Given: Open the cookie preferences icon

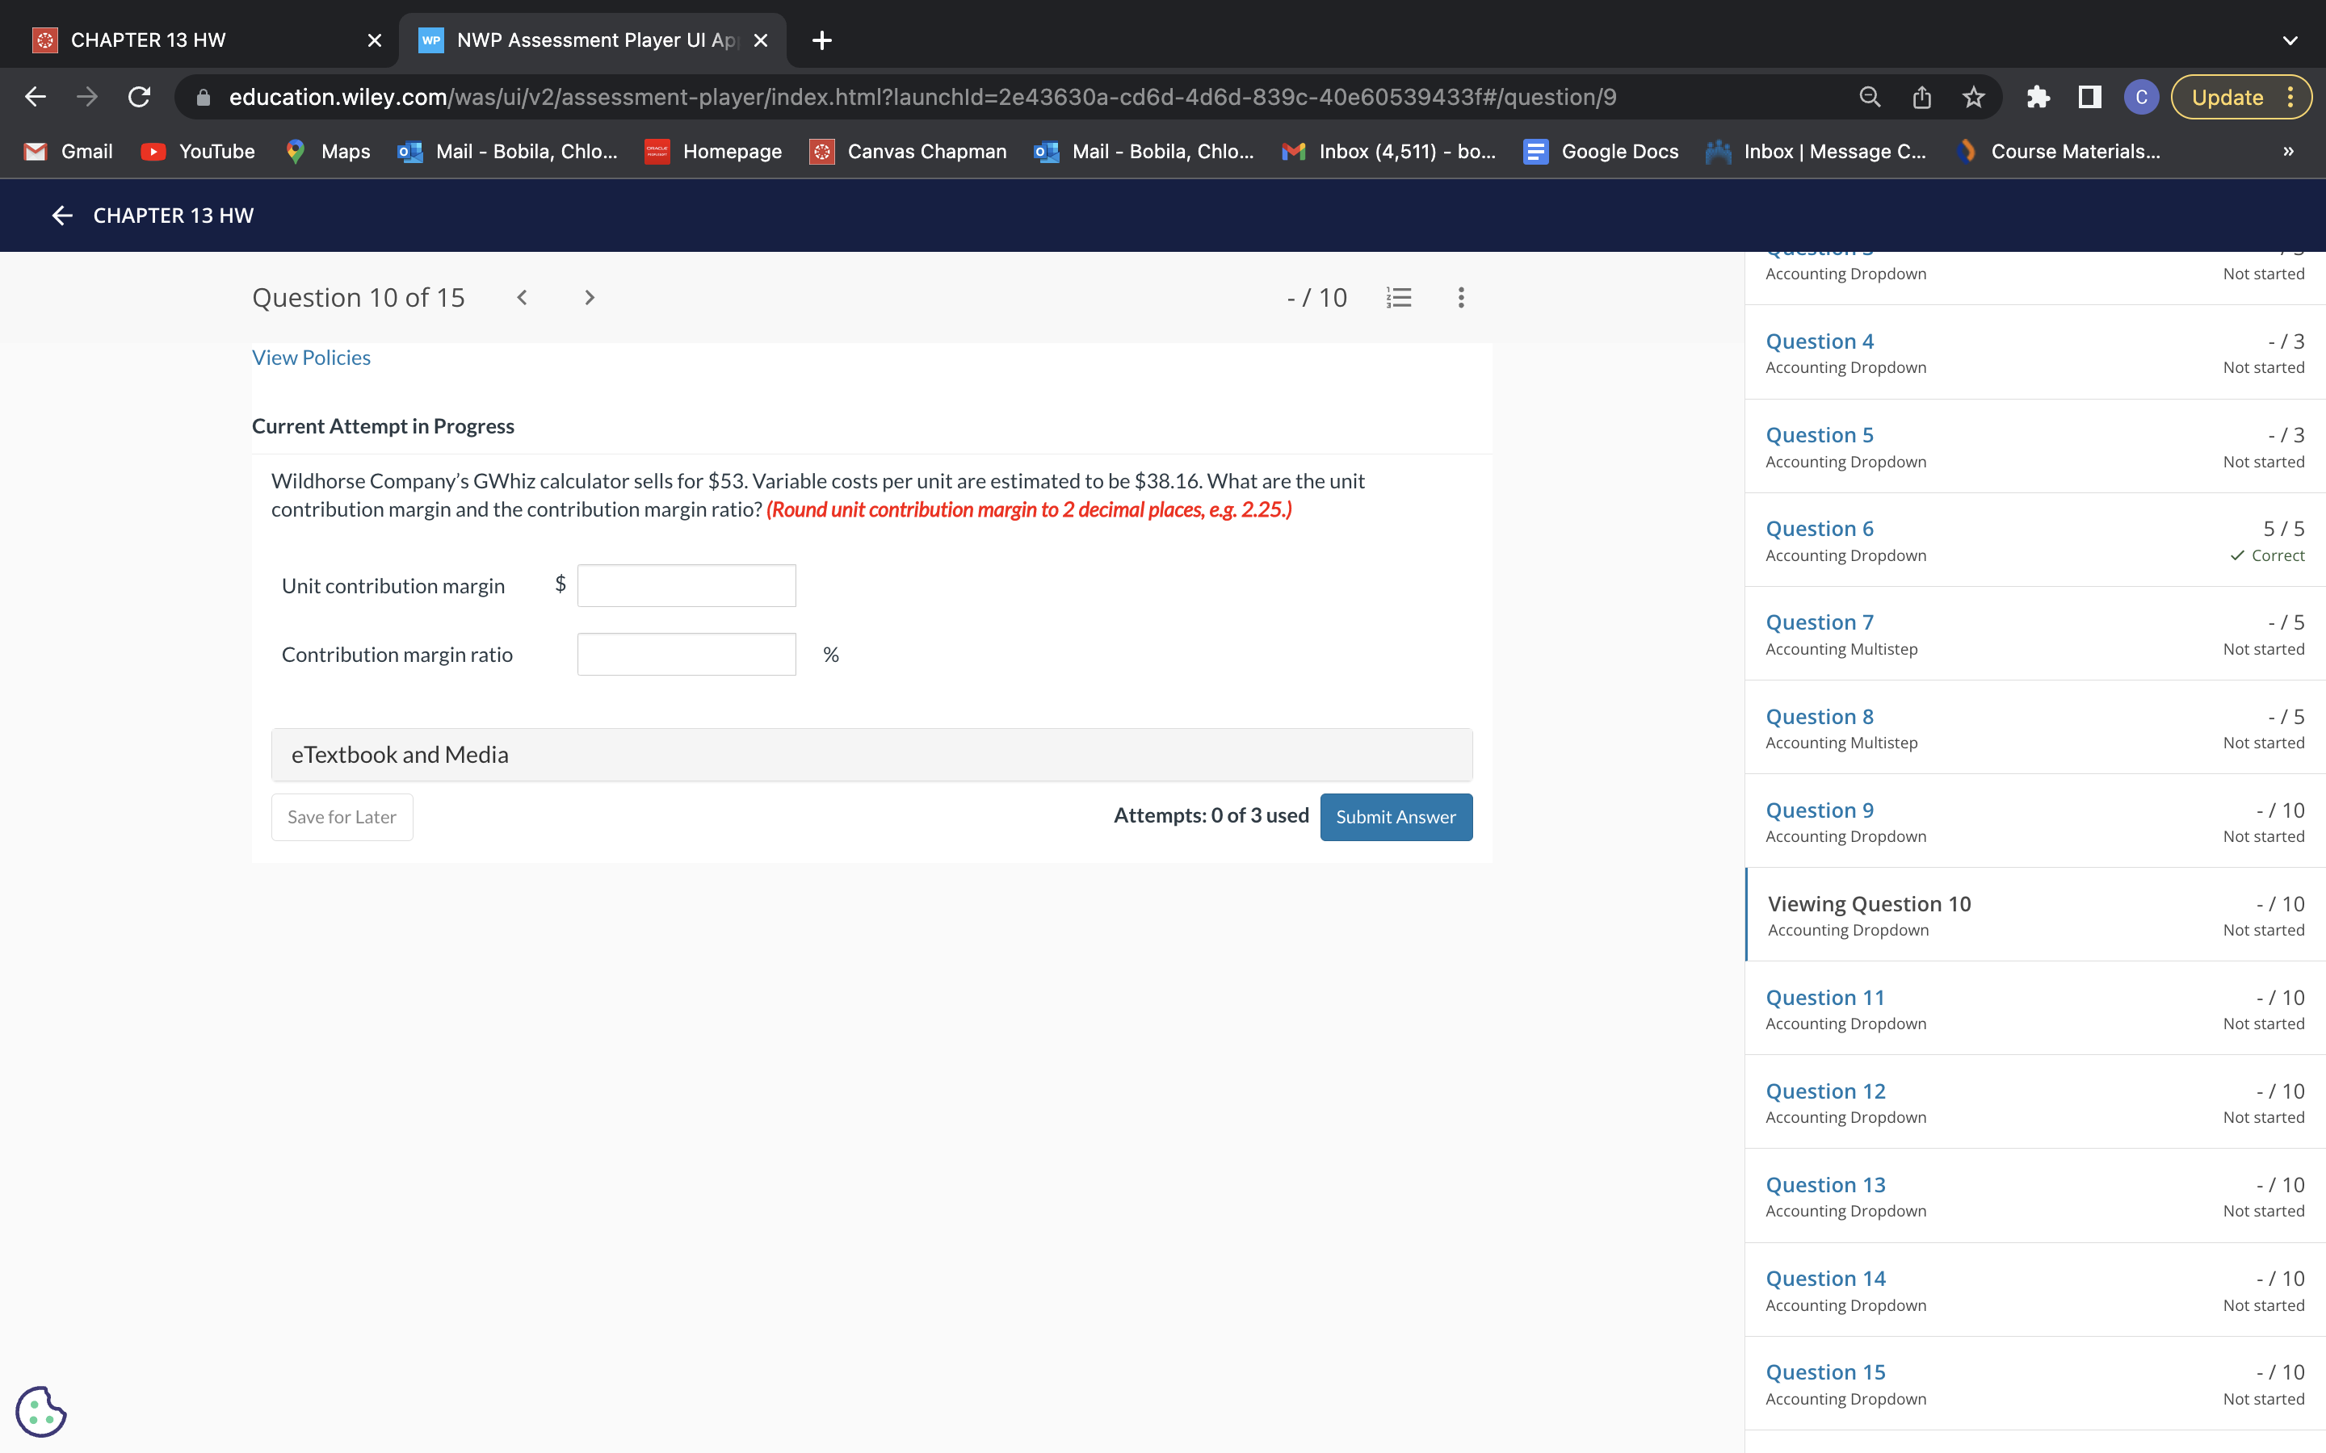Looking at the screenshot, I should pos(40,1411).
